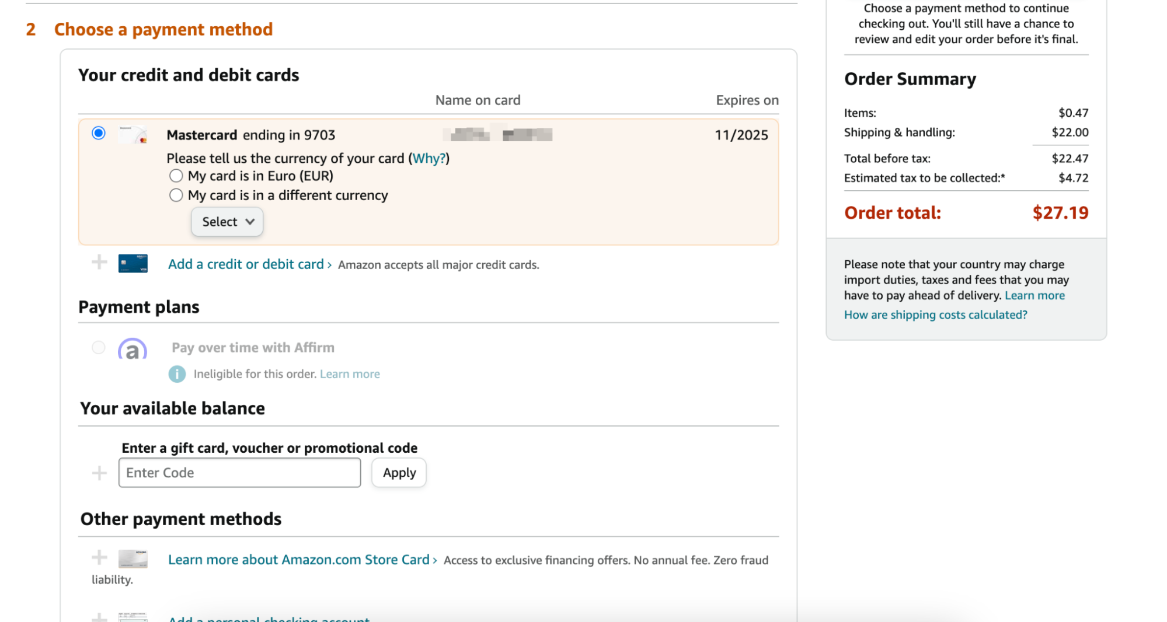Click the 'Order total: $27.19' text
The height and width of the screenshot is (622, 1167).
point(966,213)
